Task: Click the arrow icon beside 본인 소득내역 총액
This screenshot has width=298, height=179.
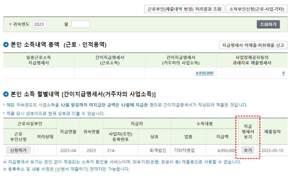Action: pos(6,45)
